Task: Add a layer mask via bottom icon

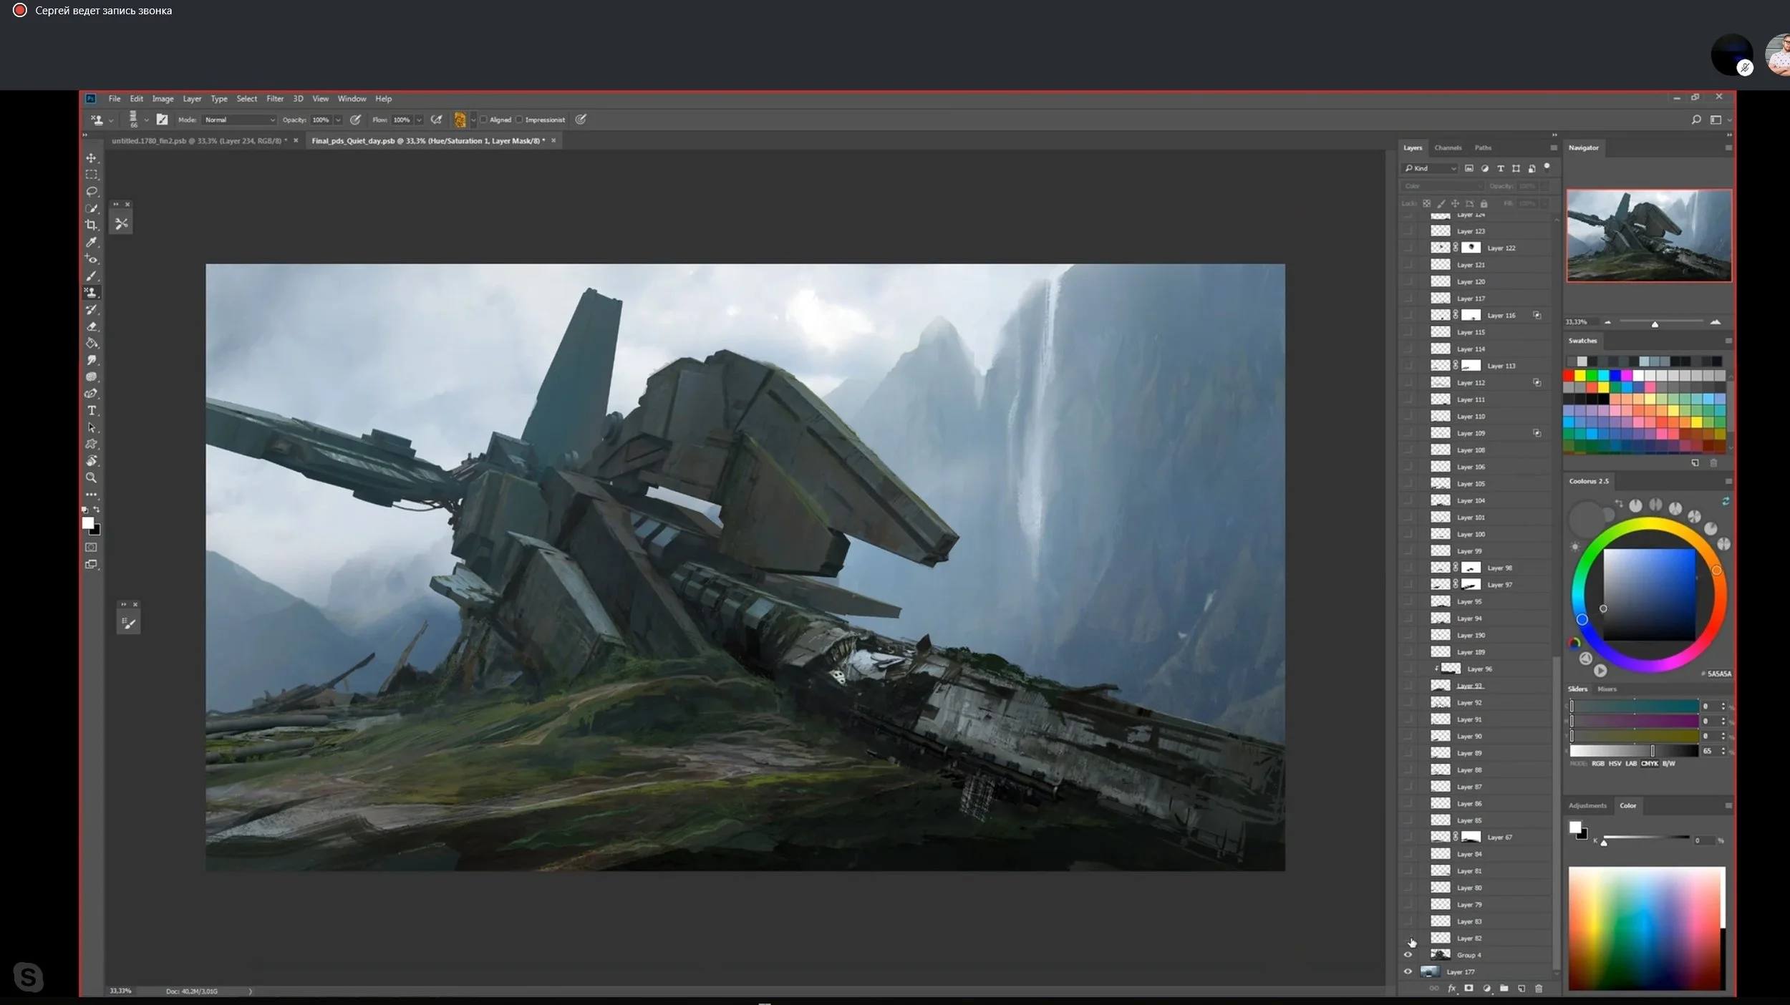Action: point(1469,989)
